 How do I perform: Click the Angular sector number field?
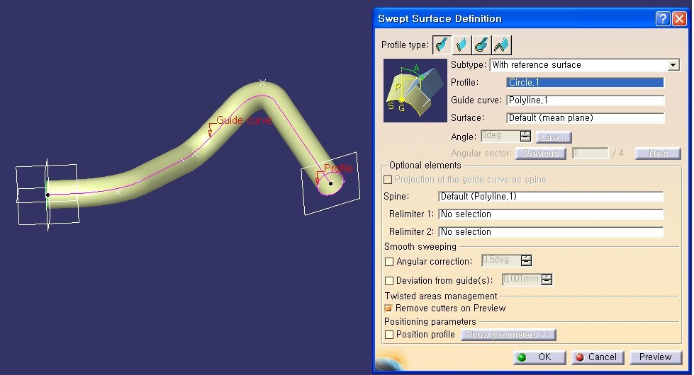590,154
